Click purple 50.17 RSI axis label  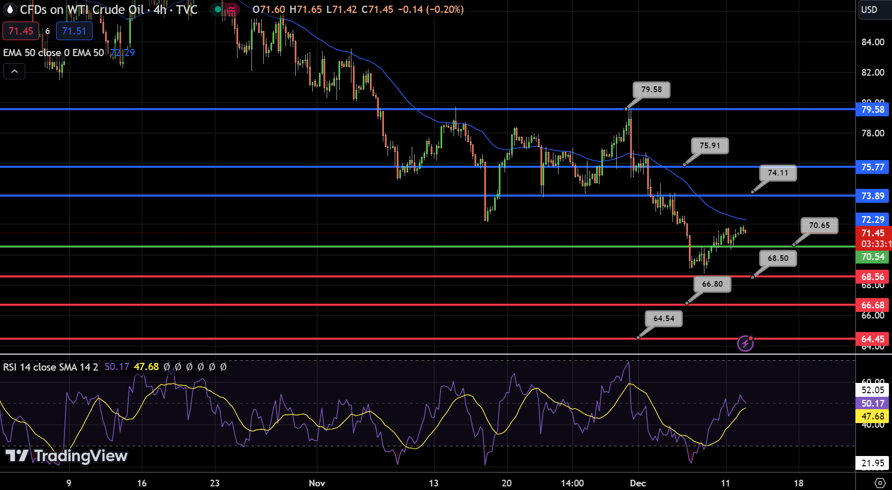(x=873, y=404)
